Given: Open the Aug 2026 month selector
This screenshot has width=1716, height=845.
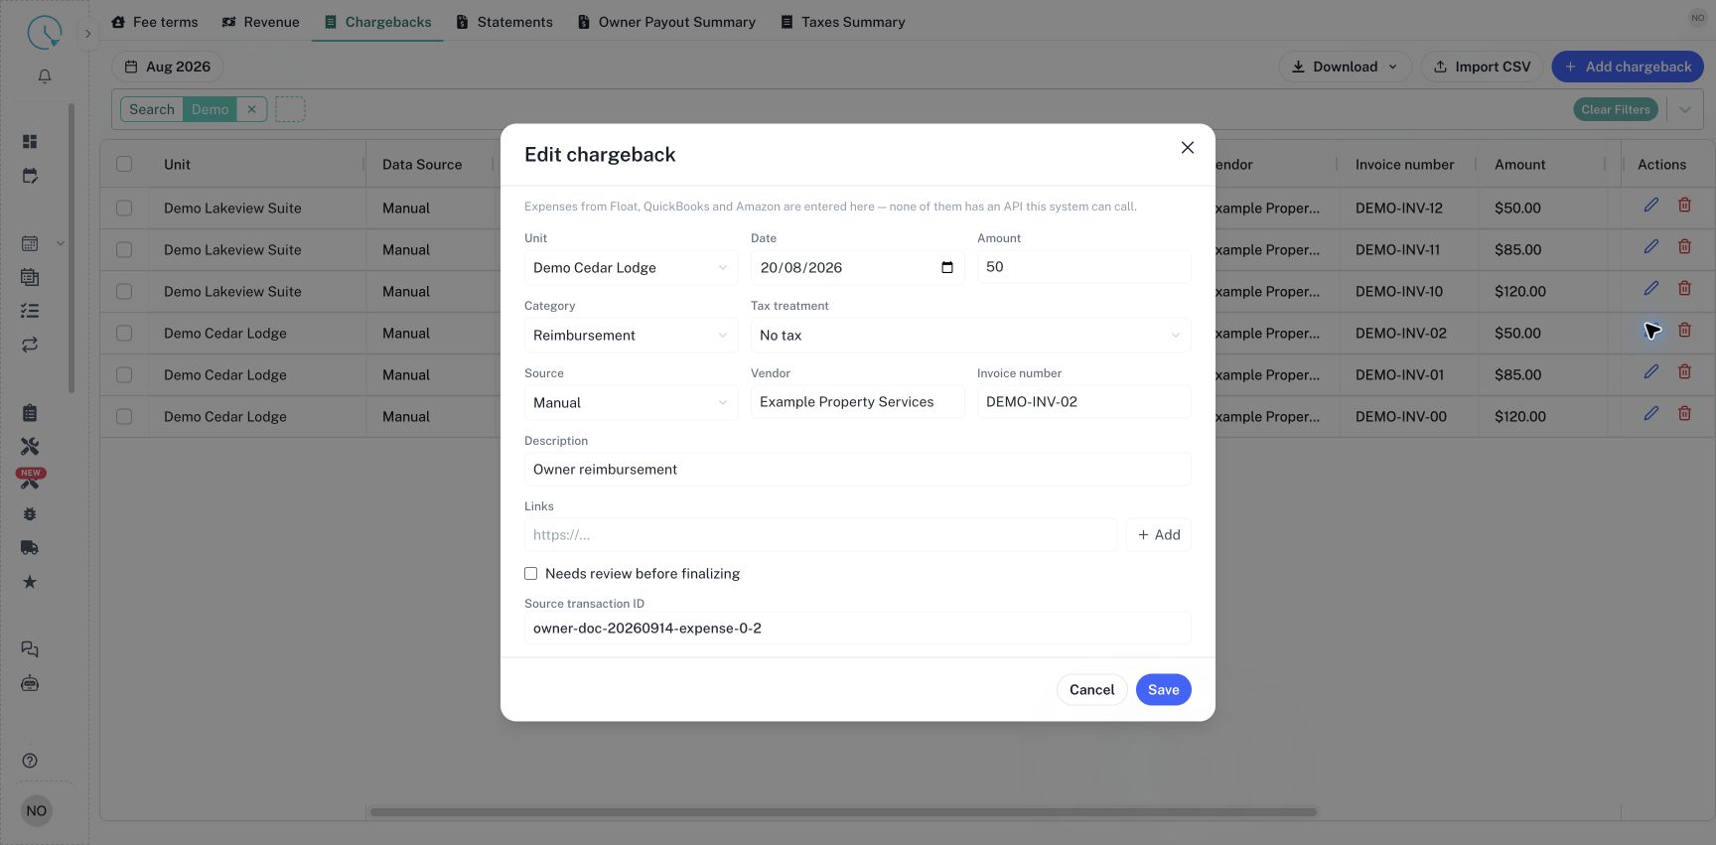Looking at the screenshot, I should [167, 67].
